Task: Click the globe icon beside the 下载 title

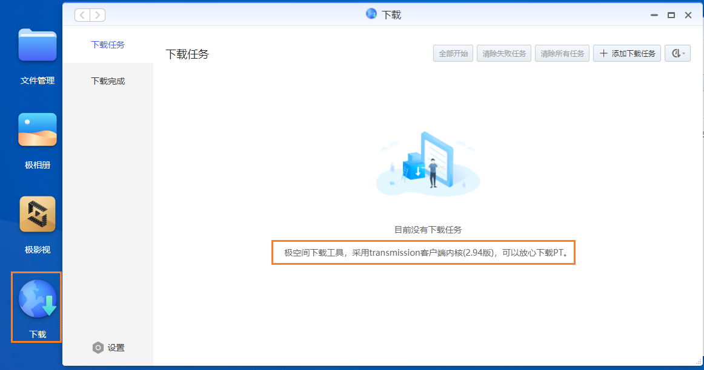Action: pos(371,14)
